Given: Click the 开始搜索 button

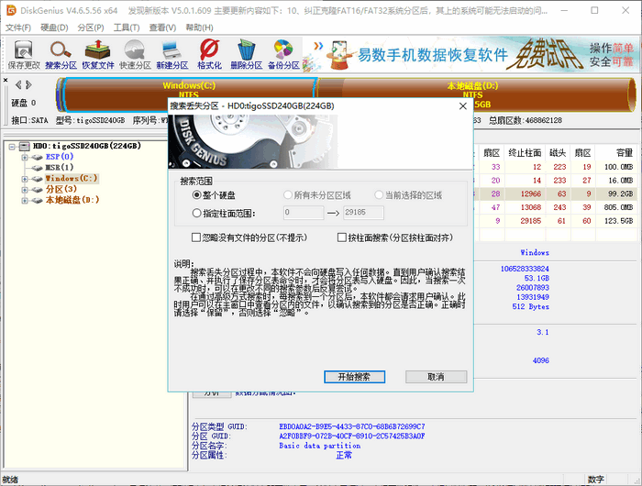Looking at the screenshot, I should pos(354,377).
